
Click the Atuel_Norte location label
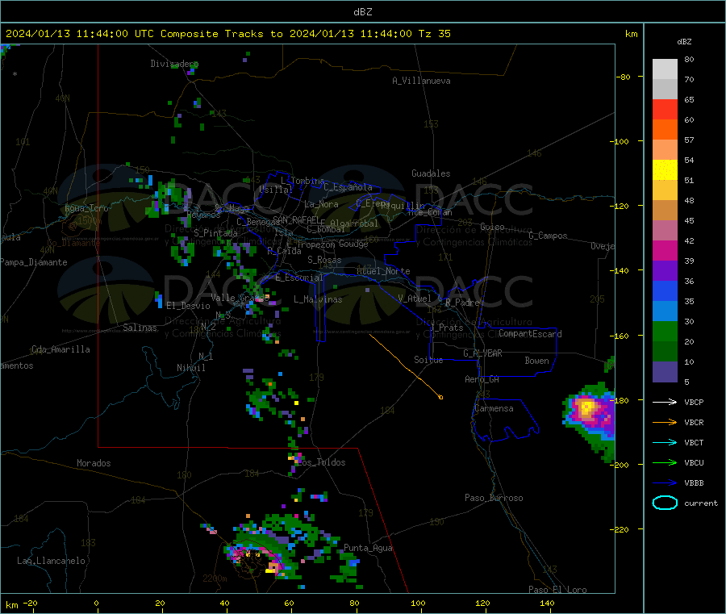(383, 271)
